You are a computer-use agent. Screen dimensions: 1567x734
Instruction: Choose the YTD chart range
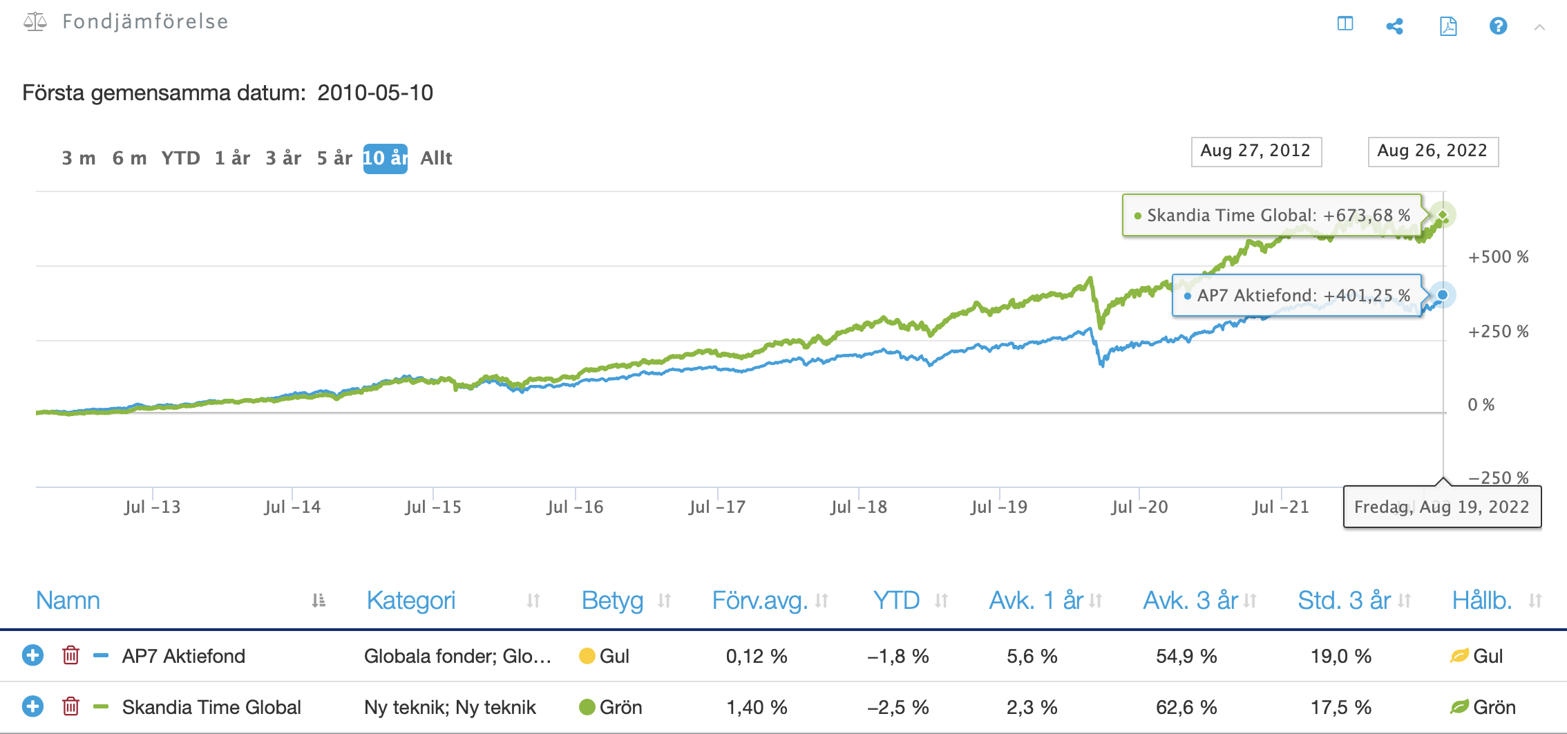[180, 158]
